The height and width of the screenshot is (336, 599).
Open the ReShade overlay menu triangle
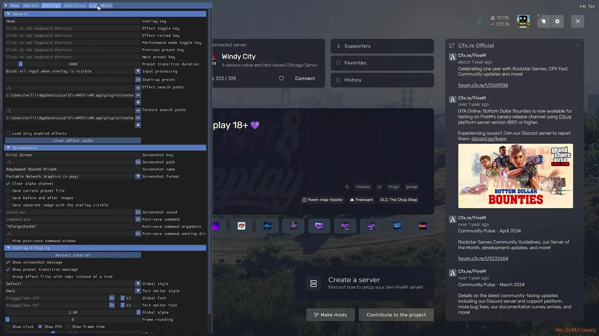point(6,6)
